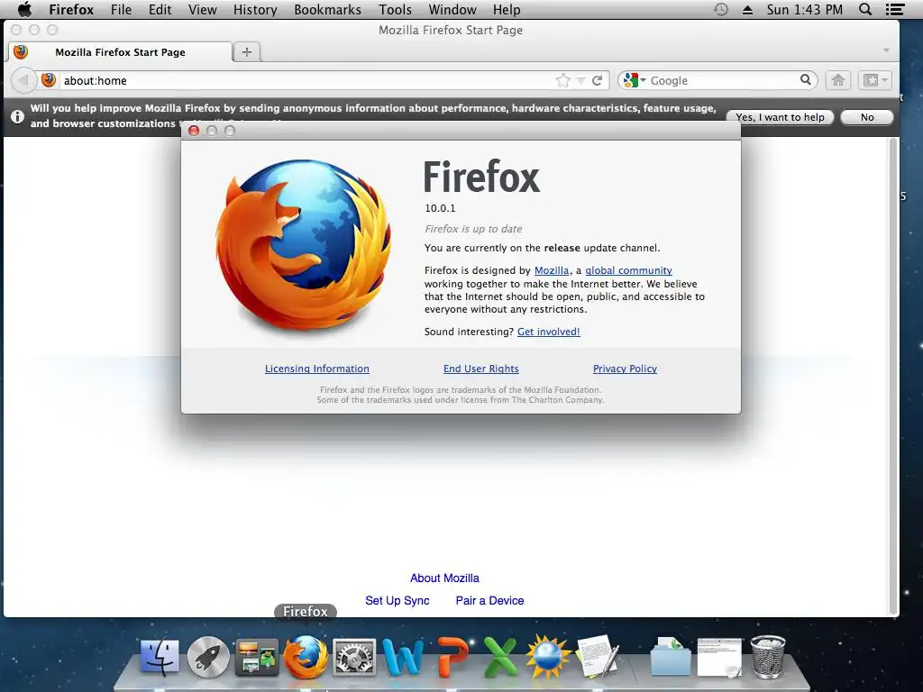This screenshot has width=923, height=692.
Task: Open the Downloads folder stack in Dock
Action: click(x=671, y=657)
